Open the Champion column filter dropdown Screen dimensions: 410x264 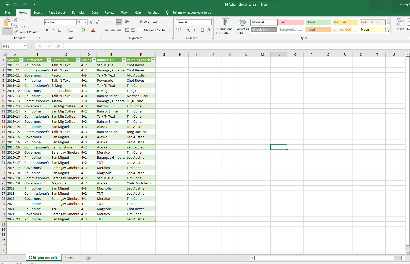[78, 60]
